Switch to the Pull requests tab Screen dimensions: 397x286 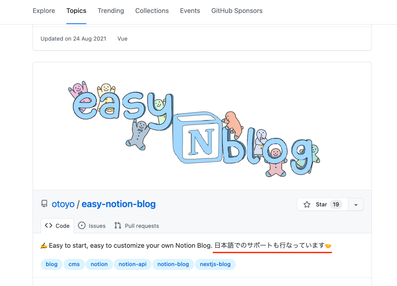pos(137,226)
